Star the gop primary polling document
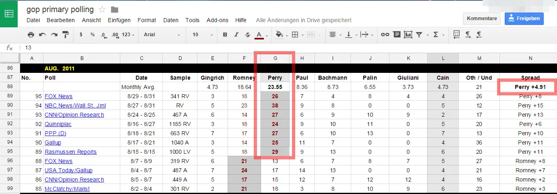Viewport: 557px width, 194px height. (x=103, y=9)
